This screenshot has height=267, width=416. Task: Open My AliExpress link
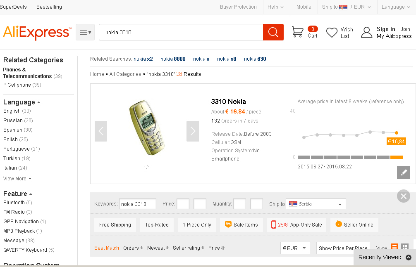click(394, 36)
